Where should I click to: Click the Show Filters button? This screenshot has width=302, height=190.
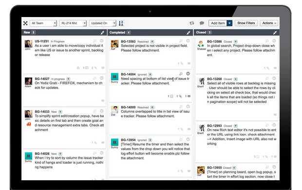pyautogui.click(x=246, y=23)
